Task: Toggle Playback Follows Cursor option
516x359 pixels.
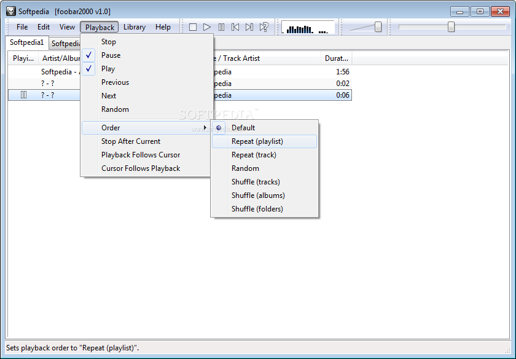Action: [146, 155]
